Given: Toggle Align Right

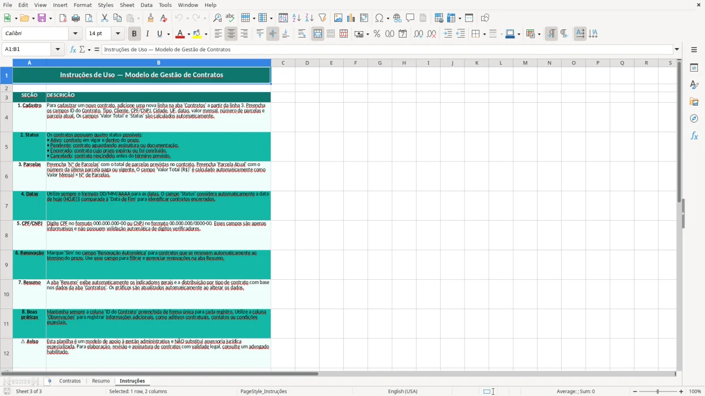Looking at the screenshot, I should coord(244,34).
